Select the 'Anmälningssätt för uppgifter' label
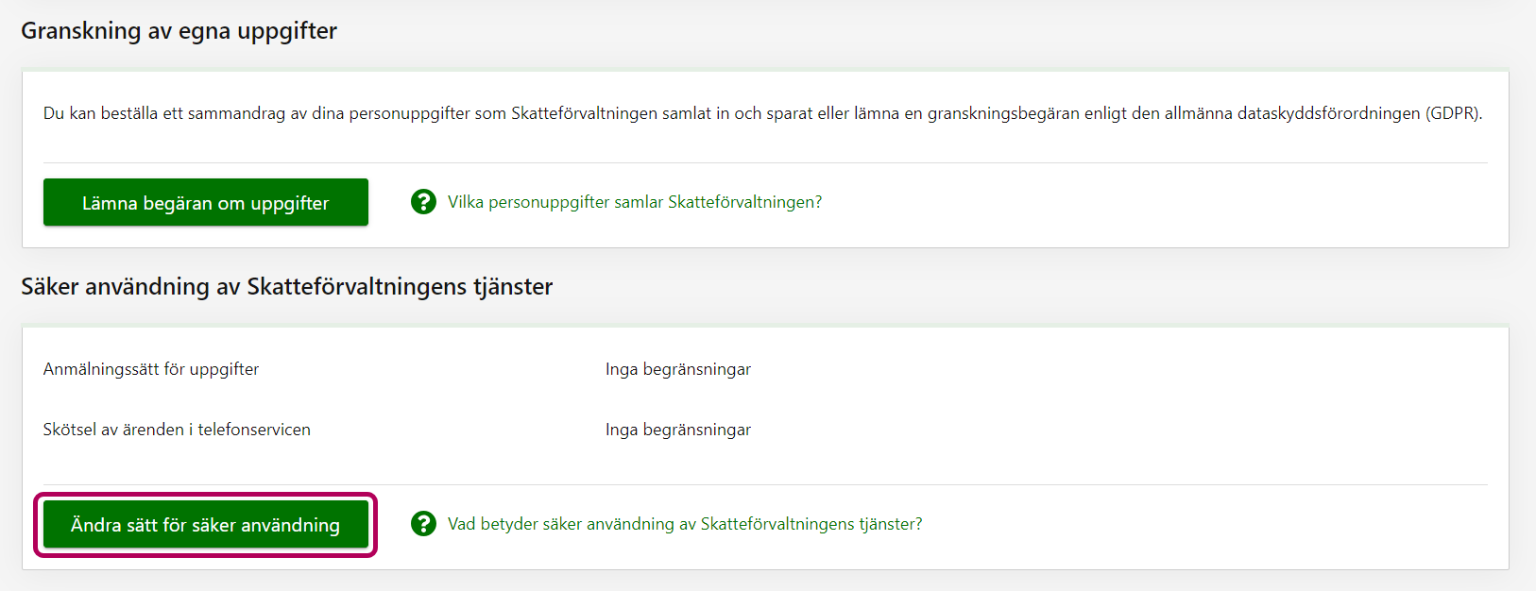 (151, 369)
